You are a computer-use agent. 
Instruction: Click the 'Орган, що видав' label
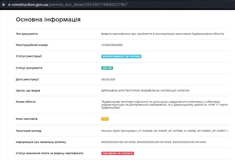28,91
